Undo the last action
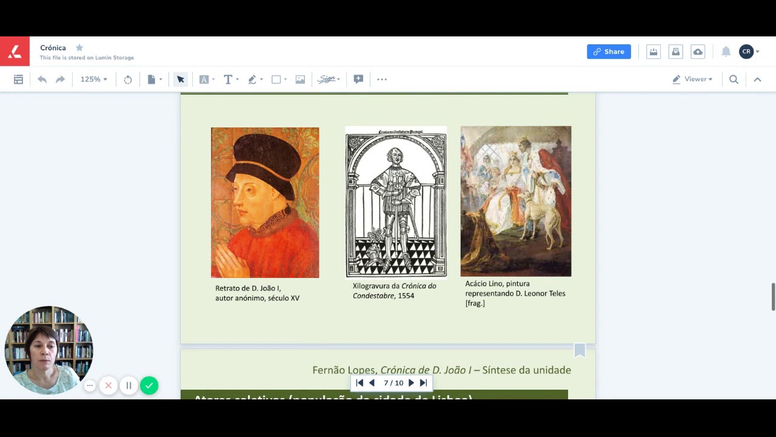 coord(42,80)
